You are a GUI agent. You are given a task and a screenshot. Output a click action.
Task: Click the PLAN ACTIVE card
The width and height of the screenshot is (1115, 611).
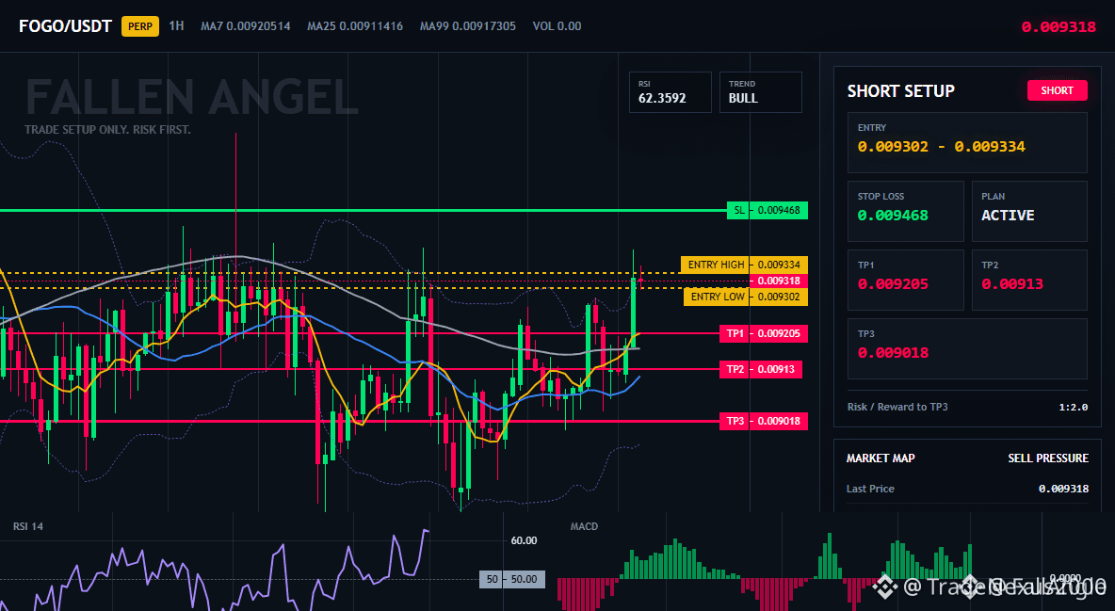[x=1029, y=211]
